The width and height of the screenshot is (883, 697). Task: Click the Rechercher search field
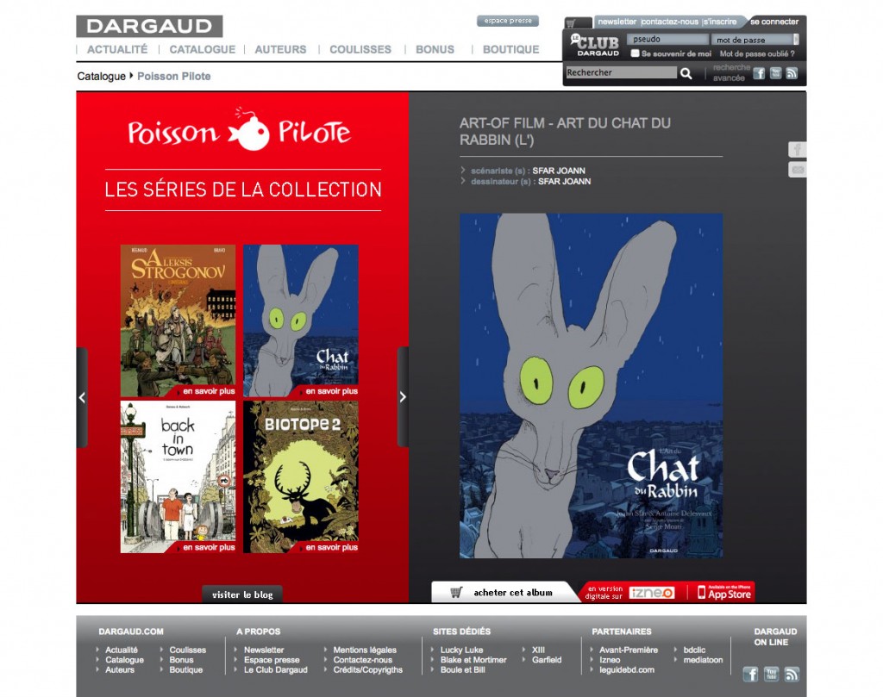point(621,72)
